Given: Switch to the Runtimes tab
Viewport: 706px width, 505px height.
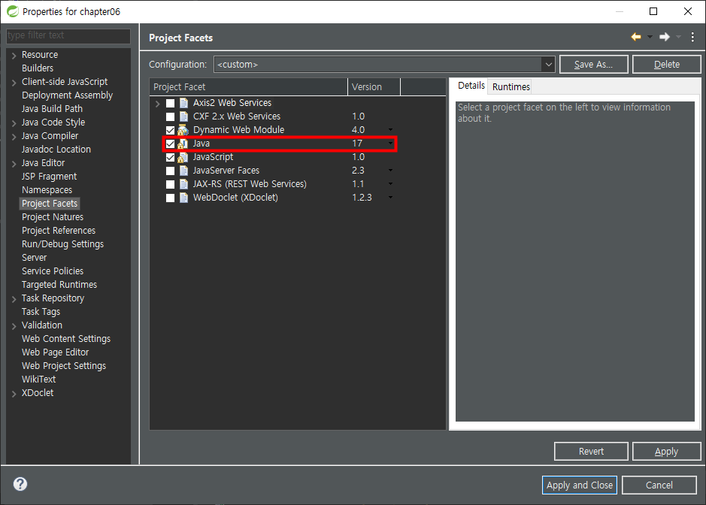Looking at the screenshot, I should point(511,87).
